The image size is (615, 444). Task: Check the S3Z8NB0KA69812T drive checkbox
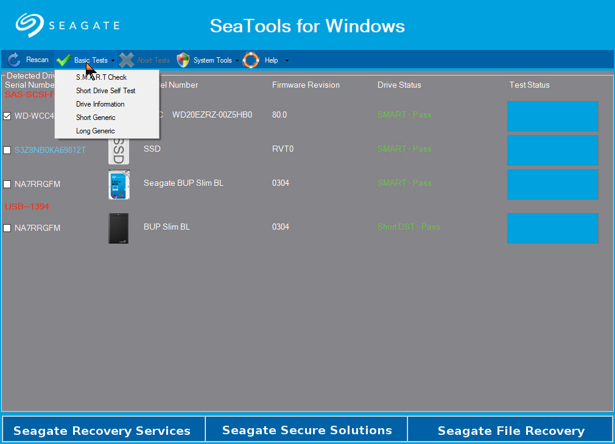[7, 150]
